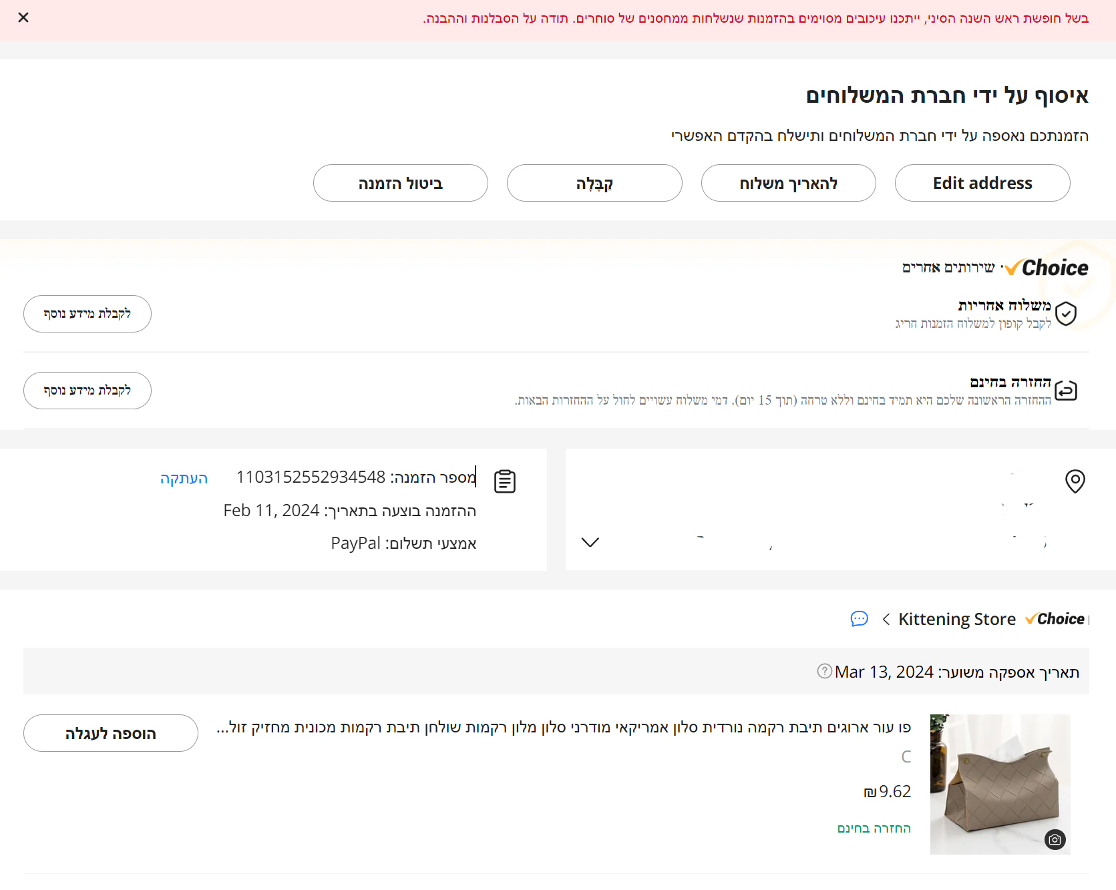
Task: Open chat with Kittening Store
Action: click(x=859, y=619)
